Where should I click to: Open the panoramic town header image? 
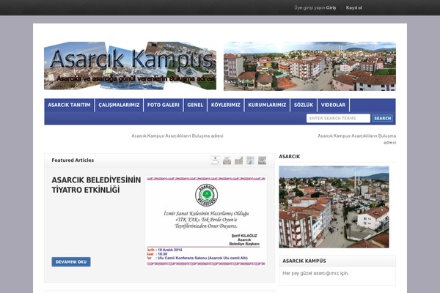tap(309, 66)
